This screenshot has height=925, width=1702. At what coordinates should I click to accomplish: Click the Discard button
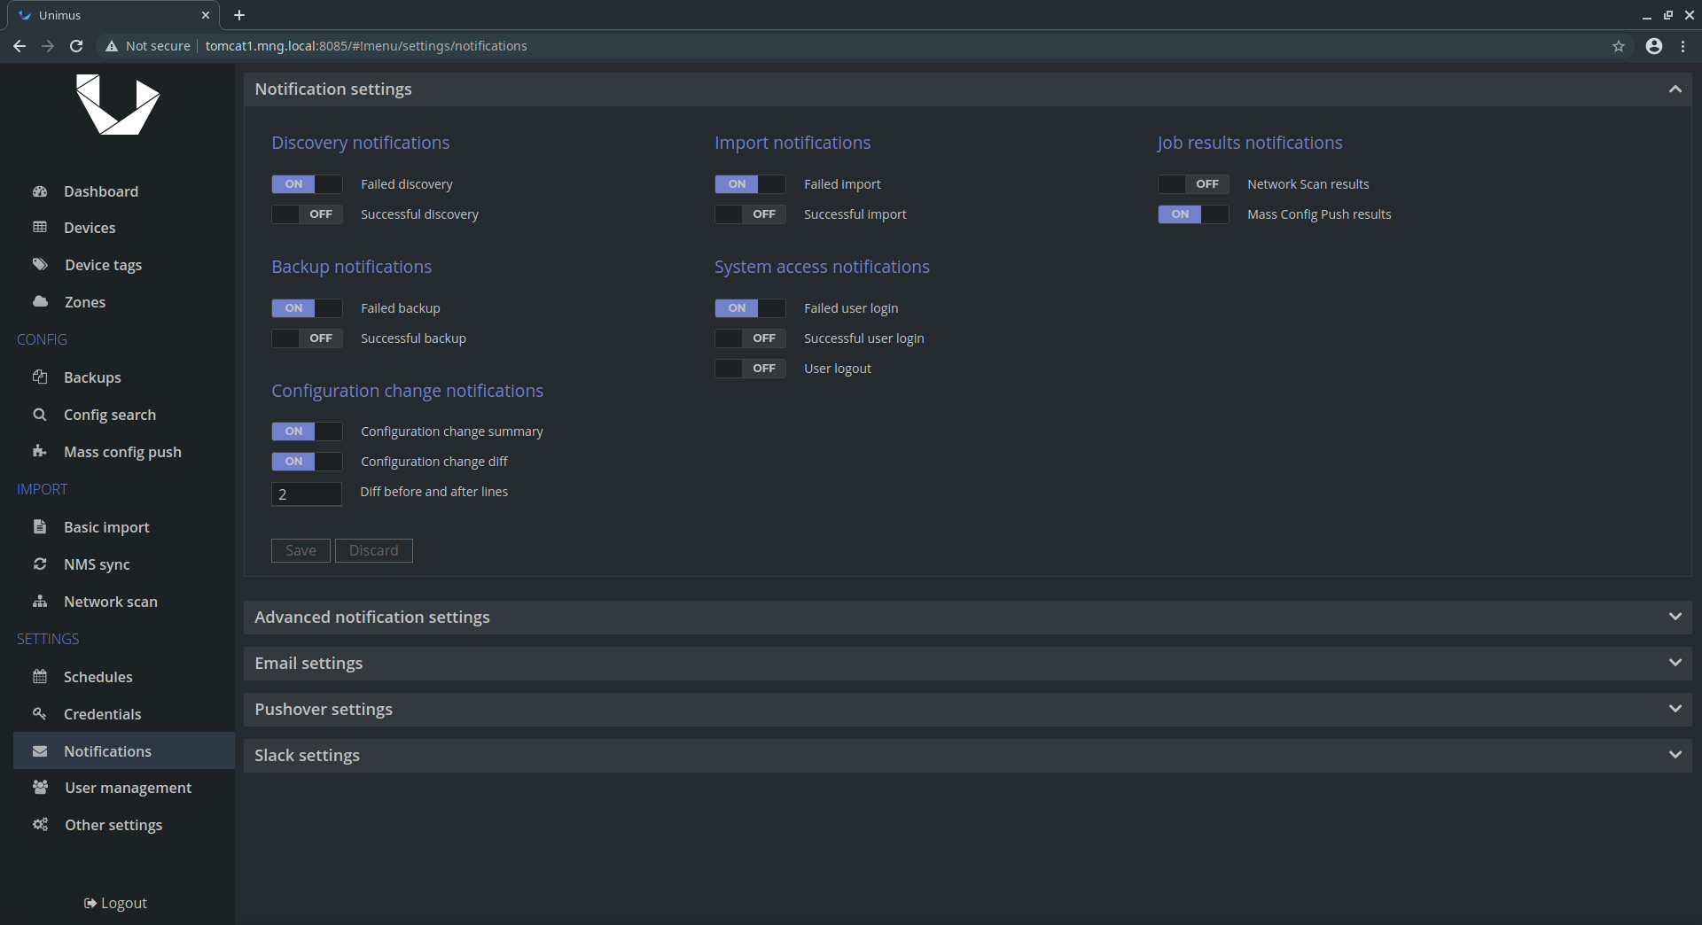(x=373, y=551)
